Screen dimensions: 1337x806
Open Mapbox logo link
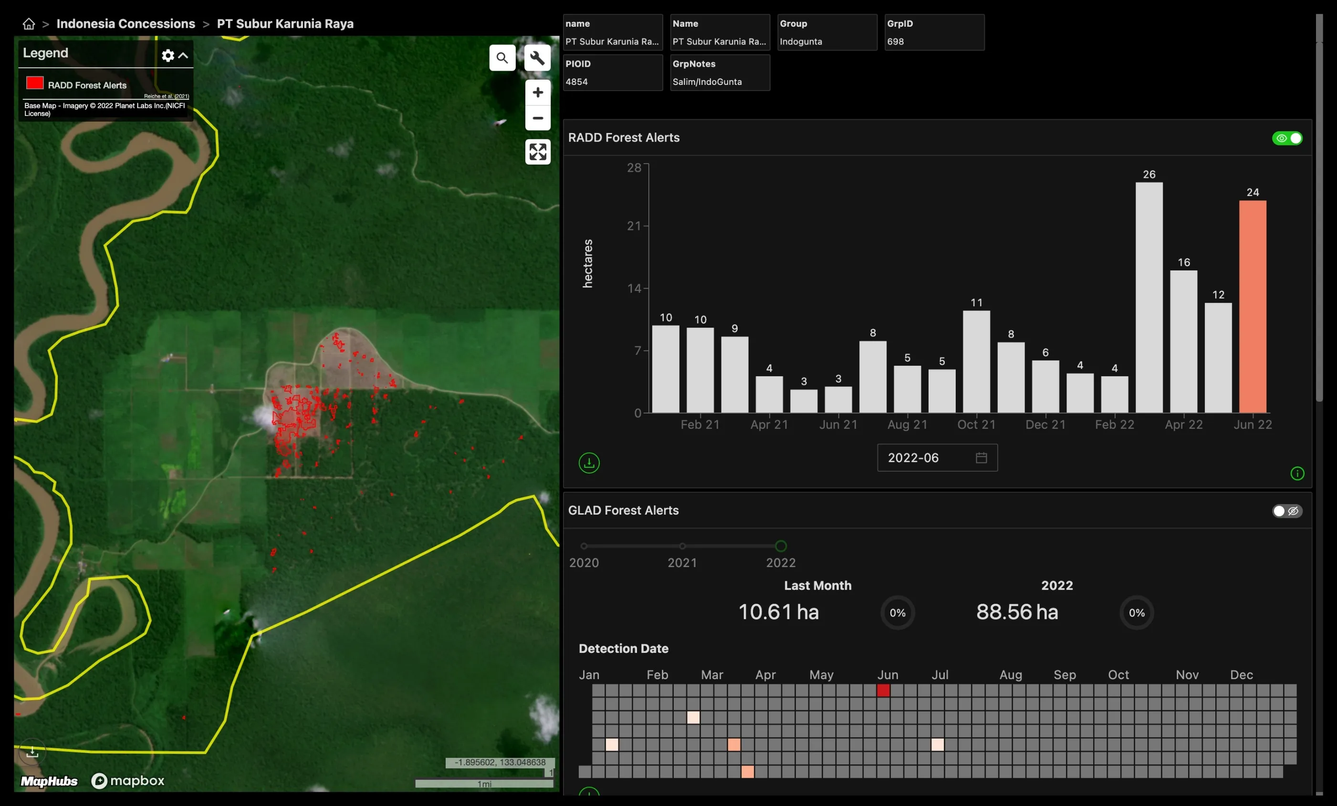(x=128, y=781)
